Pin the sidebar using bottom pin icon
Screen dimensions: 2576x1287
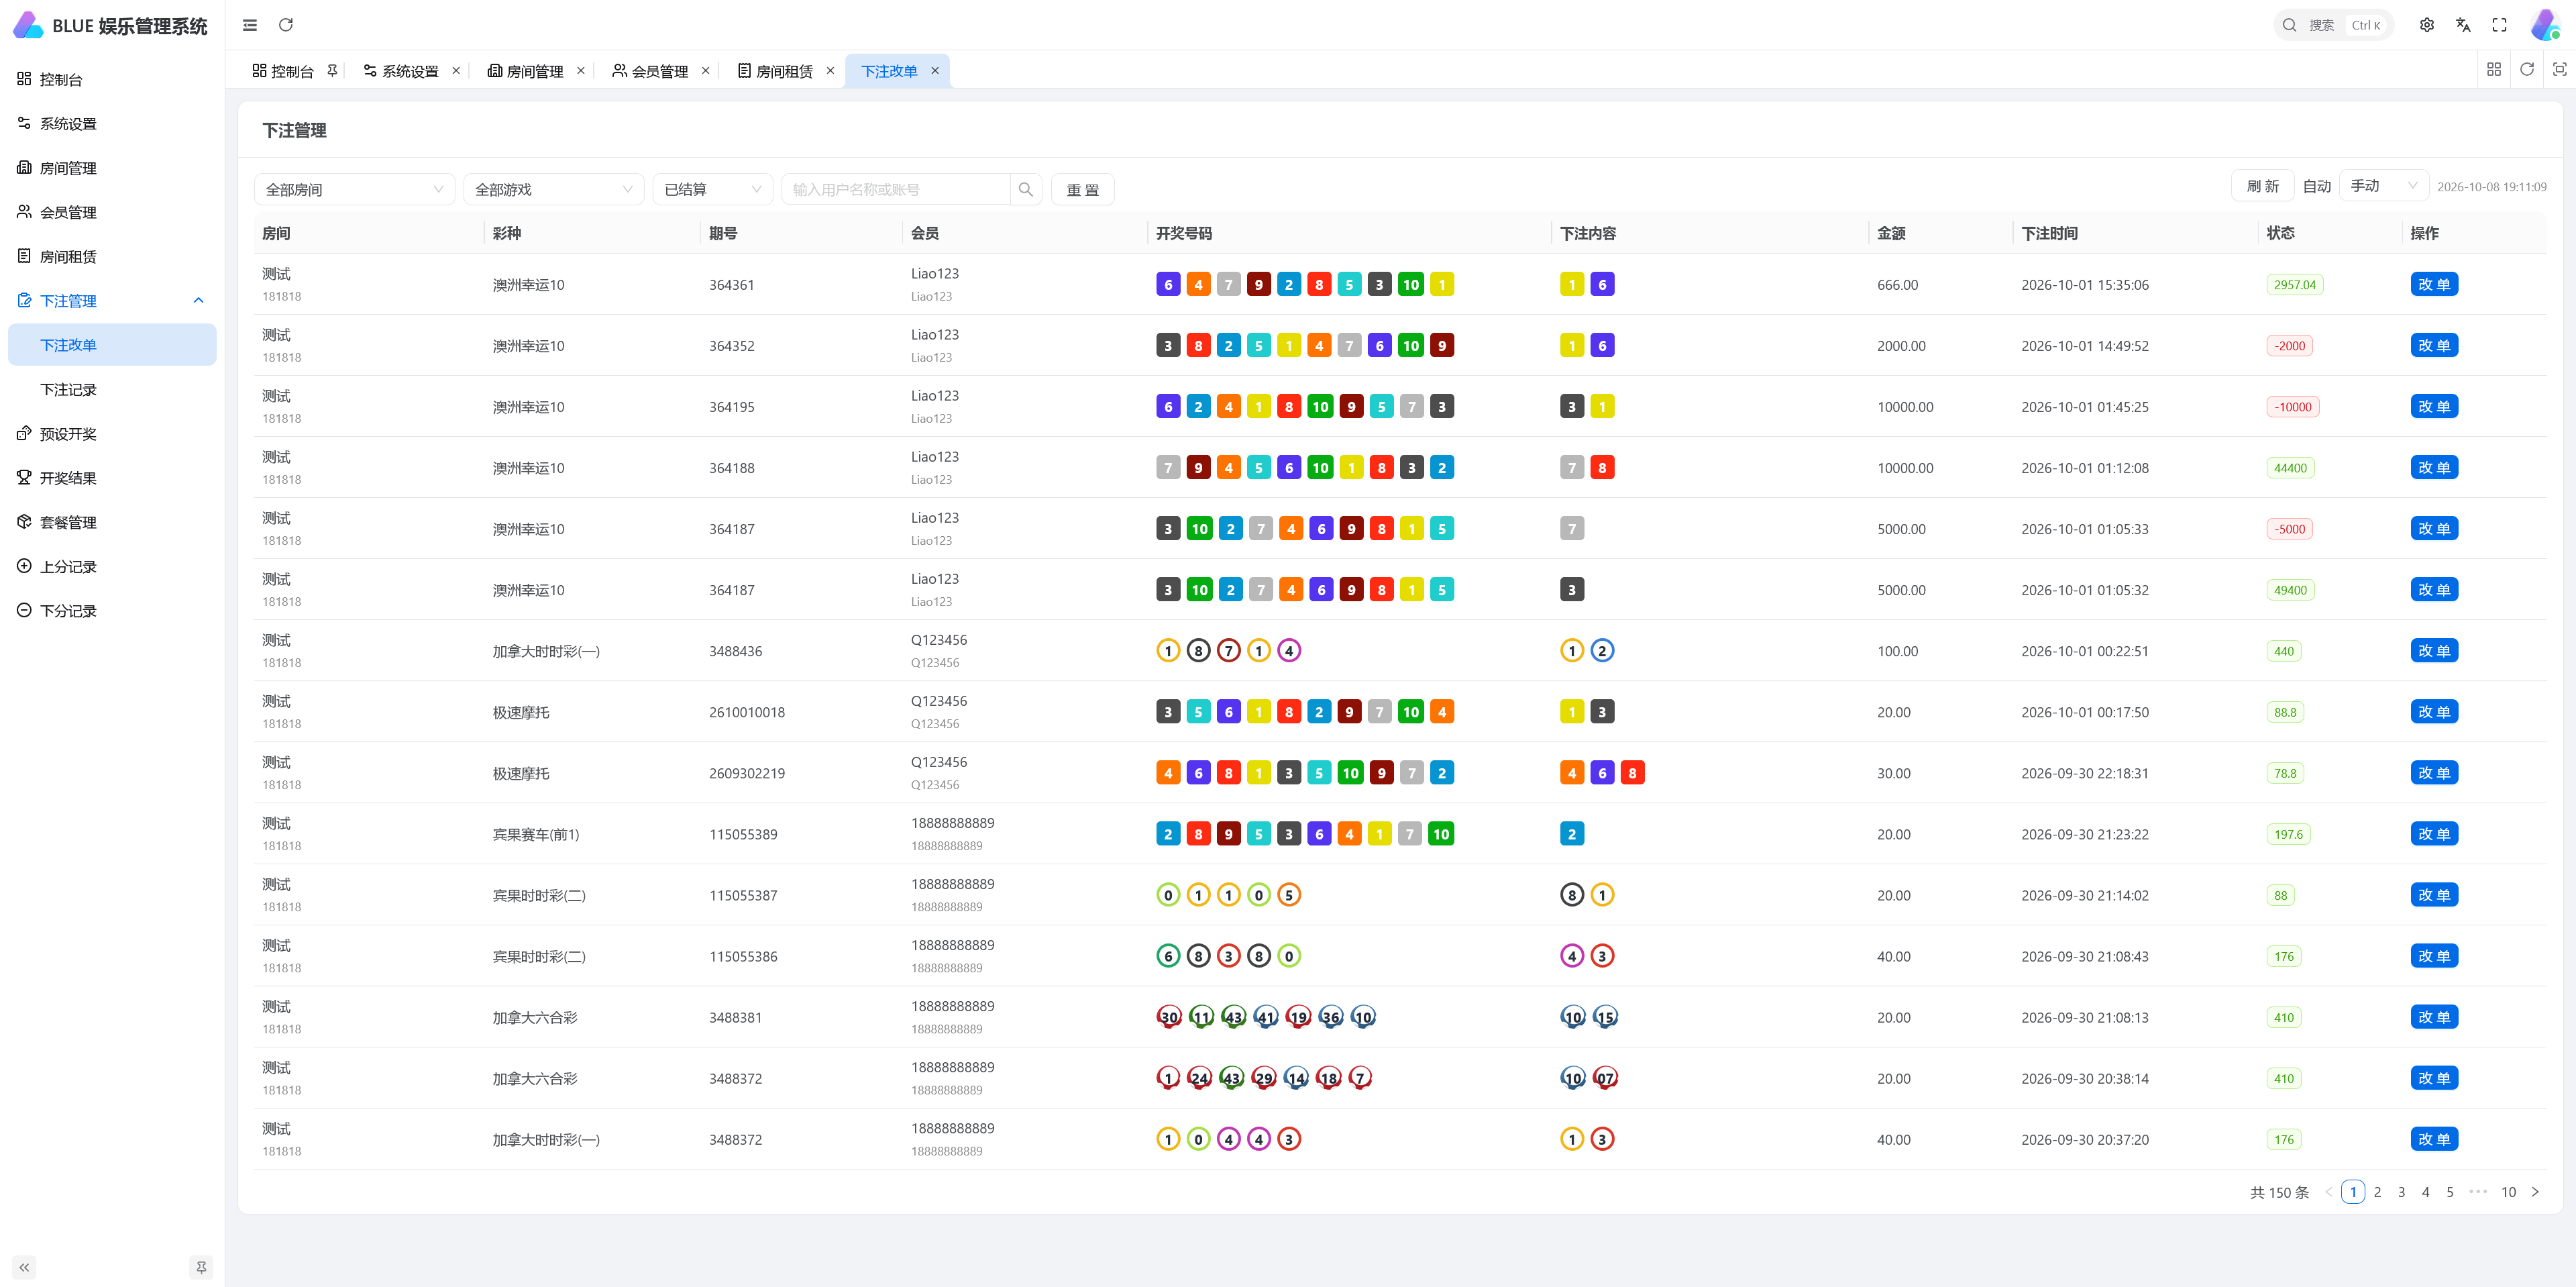(201, 1267)
